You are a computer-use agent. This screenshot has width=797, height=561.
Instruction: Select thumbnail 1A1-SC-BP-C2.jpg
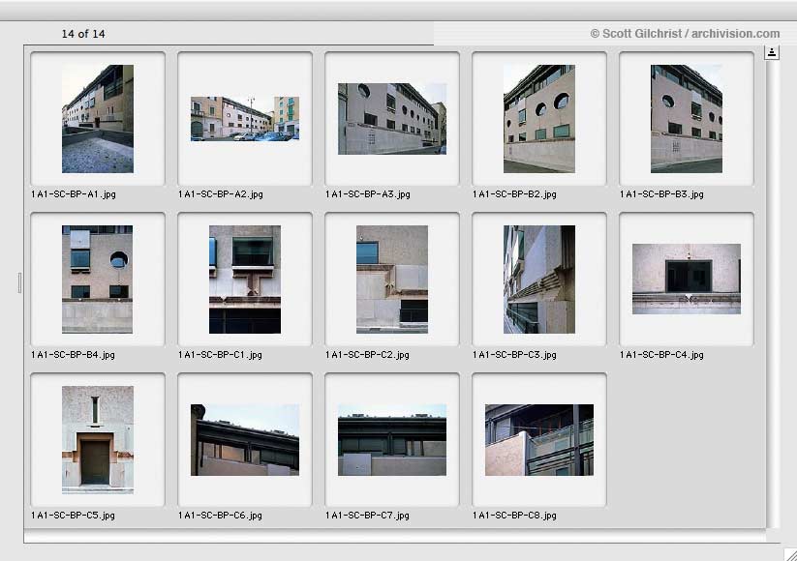click(x=392, y=280)
